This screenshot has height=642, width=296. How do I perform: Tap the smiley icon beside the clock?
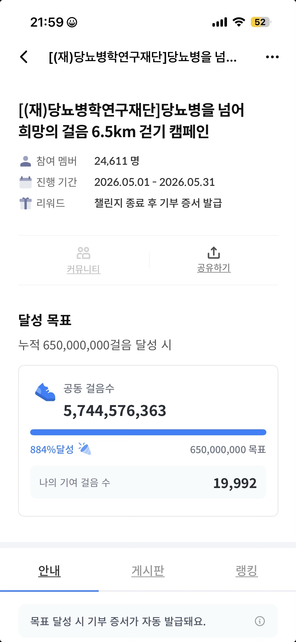click(72, 22)
